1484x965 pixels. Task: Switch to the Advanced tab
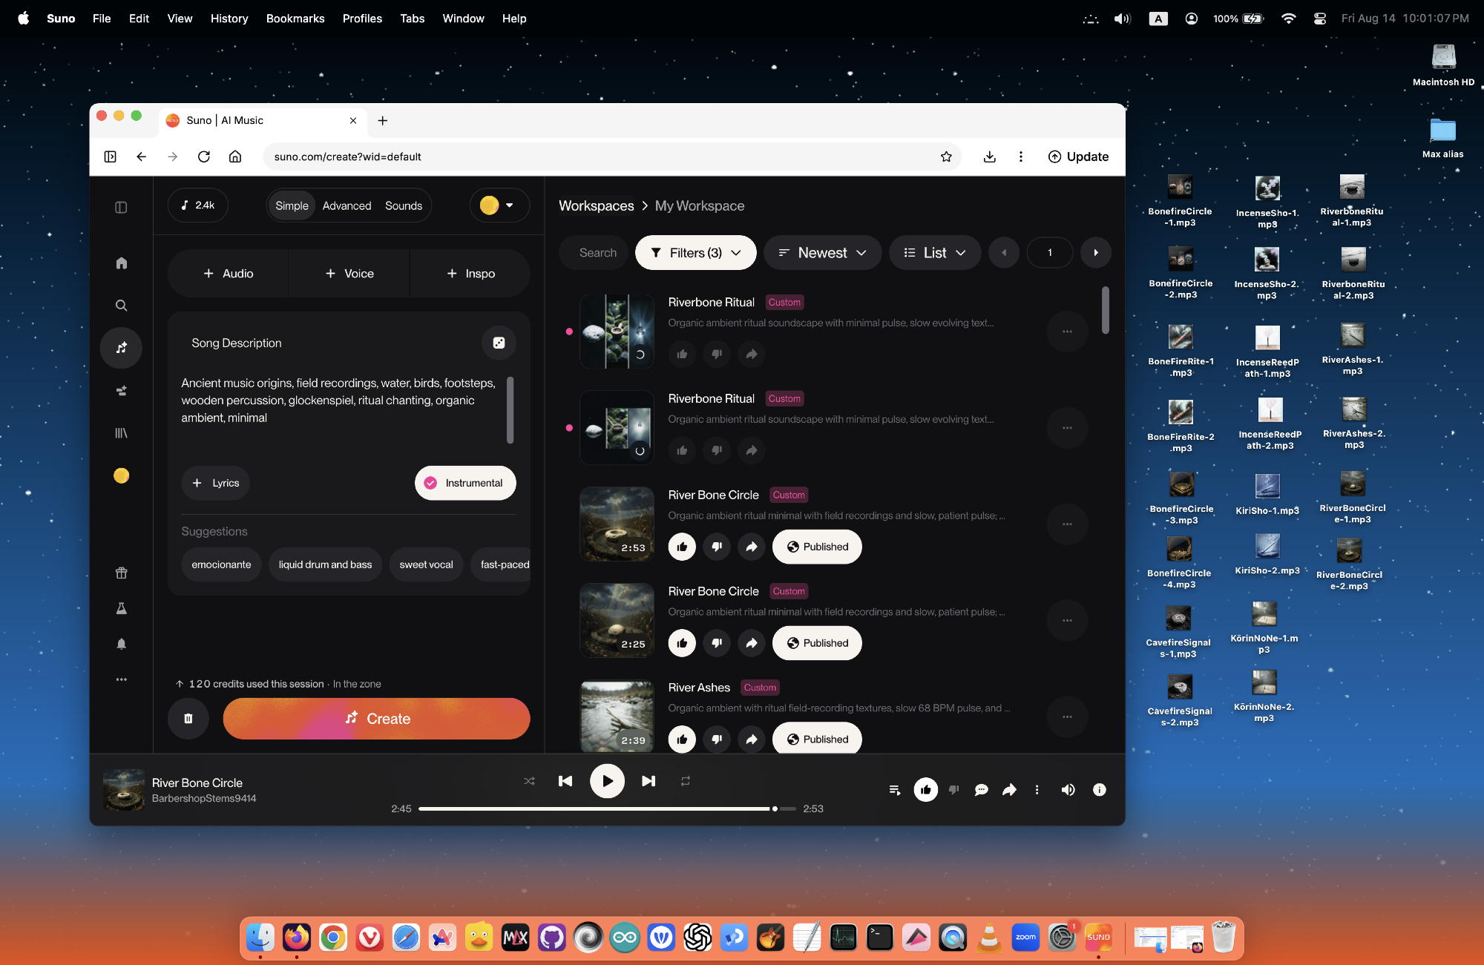(347, 205)
